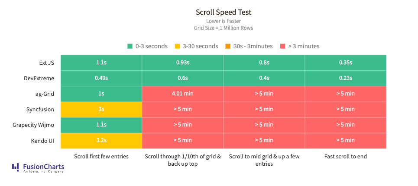Click the FusionCharts logo icon
The width and height of the screenshot is (418, 186).
point(15,167)
